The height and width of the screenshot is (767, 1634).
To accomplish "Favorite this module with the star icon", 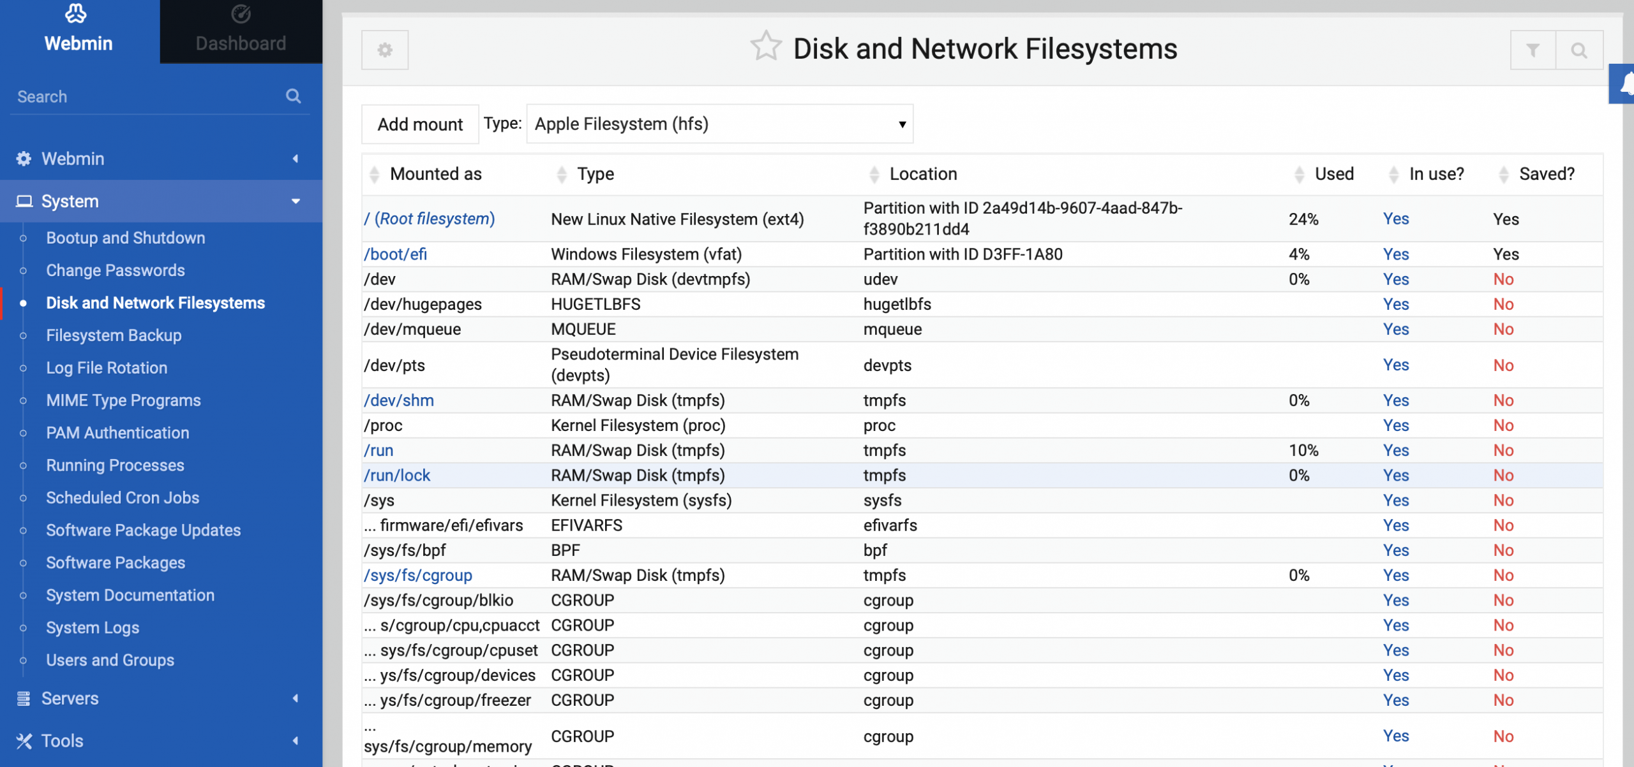I will 765,47.
